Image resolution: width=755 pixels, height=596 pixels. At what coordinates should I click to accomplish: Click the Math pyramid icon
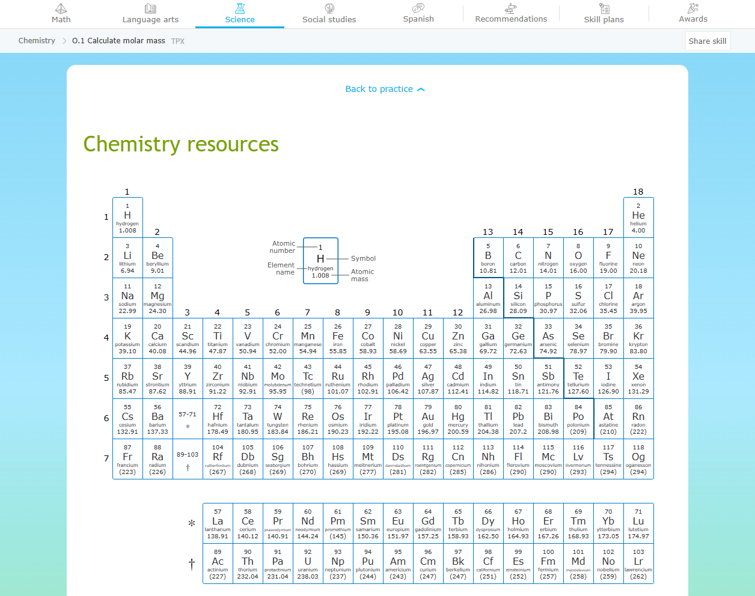tap(61, 8)
